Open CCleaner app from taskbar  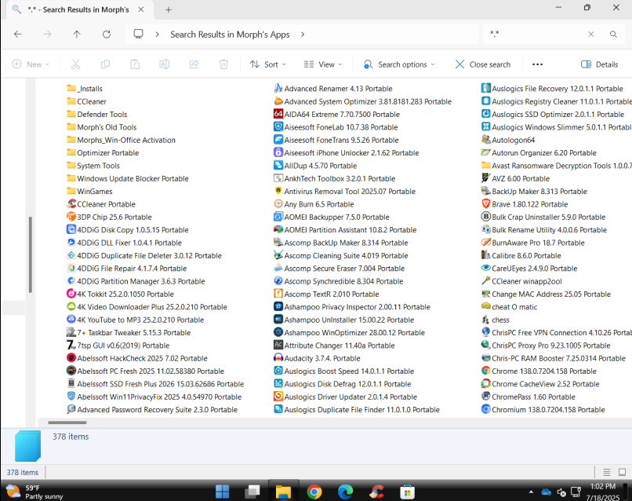pos(376,492)
